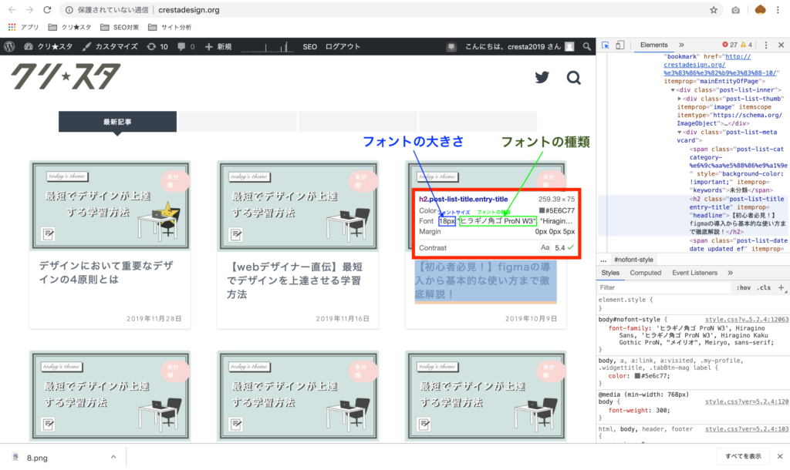Open the crestadesign.org href link in DOM
This screenshot has width=790, height=470.
721,65
